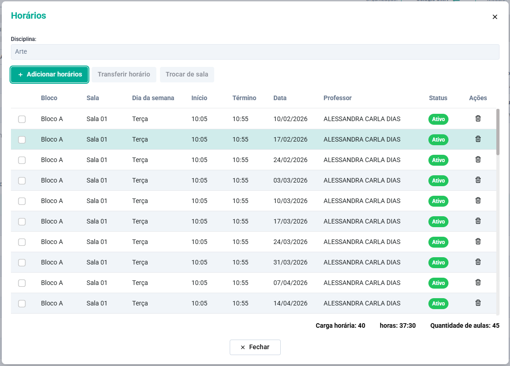Screen dimensions: 510x366
Task: Delete the schedule dated 03/03/2026
Action: [478, 180]
